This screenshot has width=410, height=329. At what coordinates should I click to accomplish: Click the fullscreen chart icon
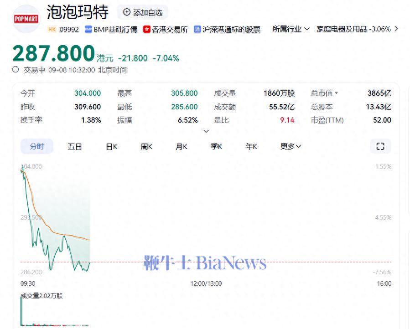[380, 146]
